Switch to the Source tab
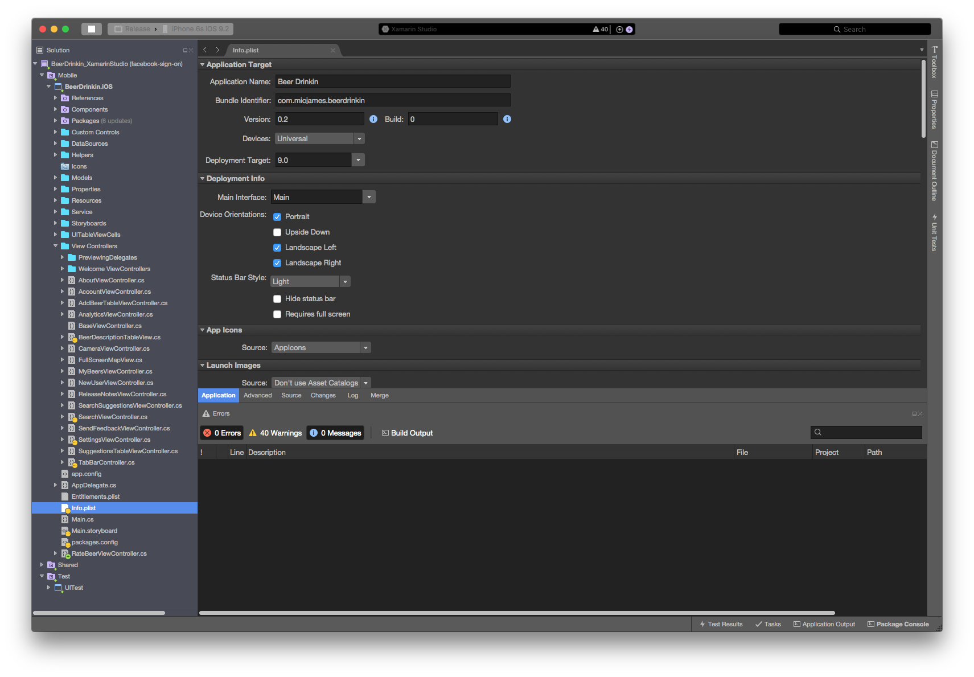 291,395
